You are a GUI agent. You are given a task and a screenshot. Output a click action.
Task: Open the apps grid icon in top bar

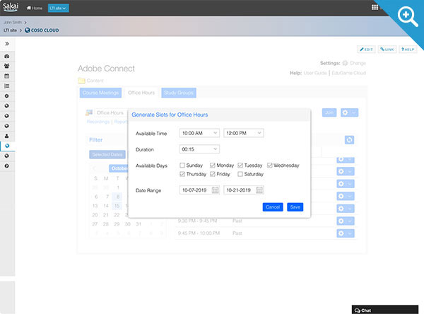[x=375, y=7]
